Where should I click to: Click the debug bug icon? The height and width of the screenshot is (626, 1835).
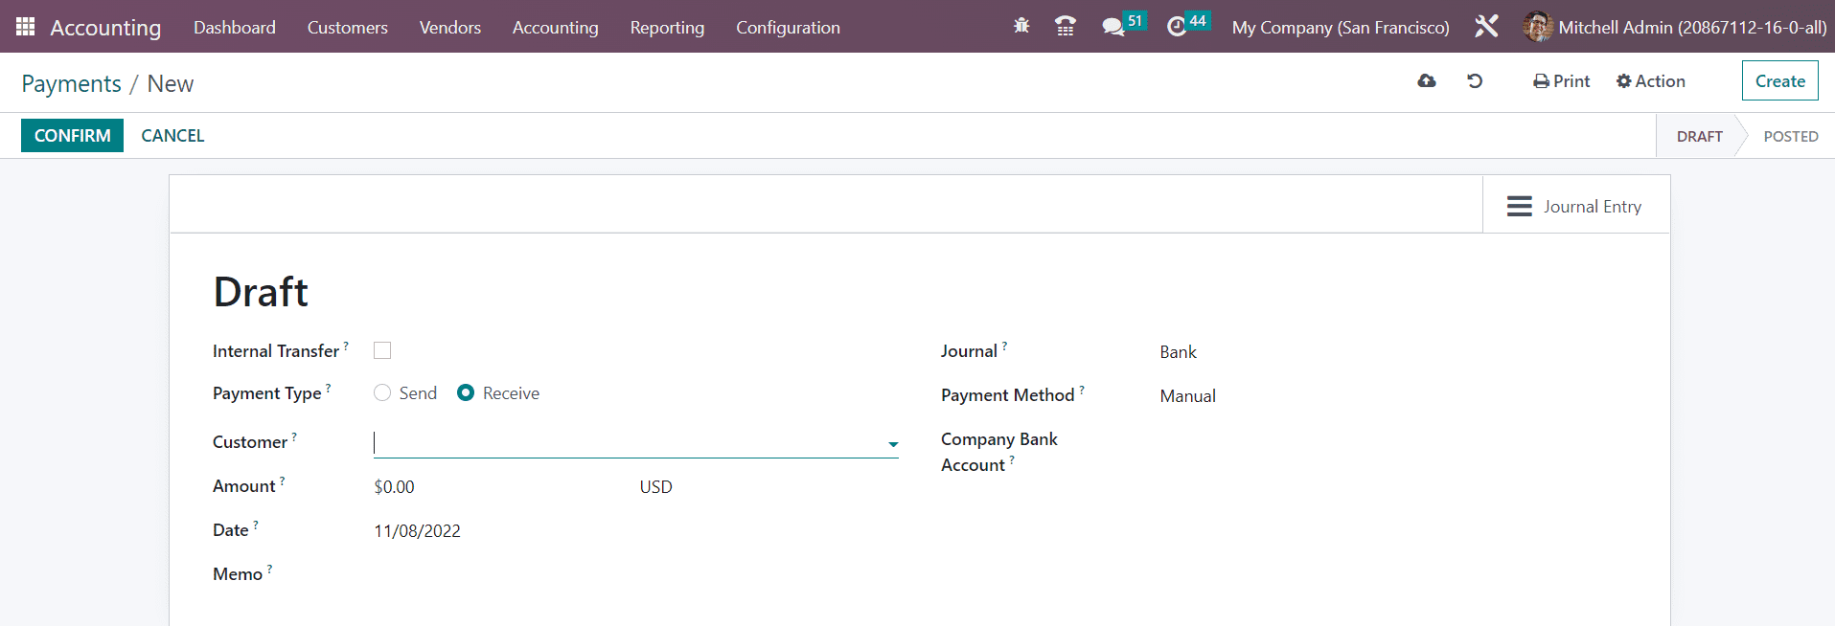pos(1021,27)
